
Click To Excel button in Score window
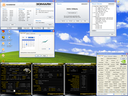(x=71, y=21)
